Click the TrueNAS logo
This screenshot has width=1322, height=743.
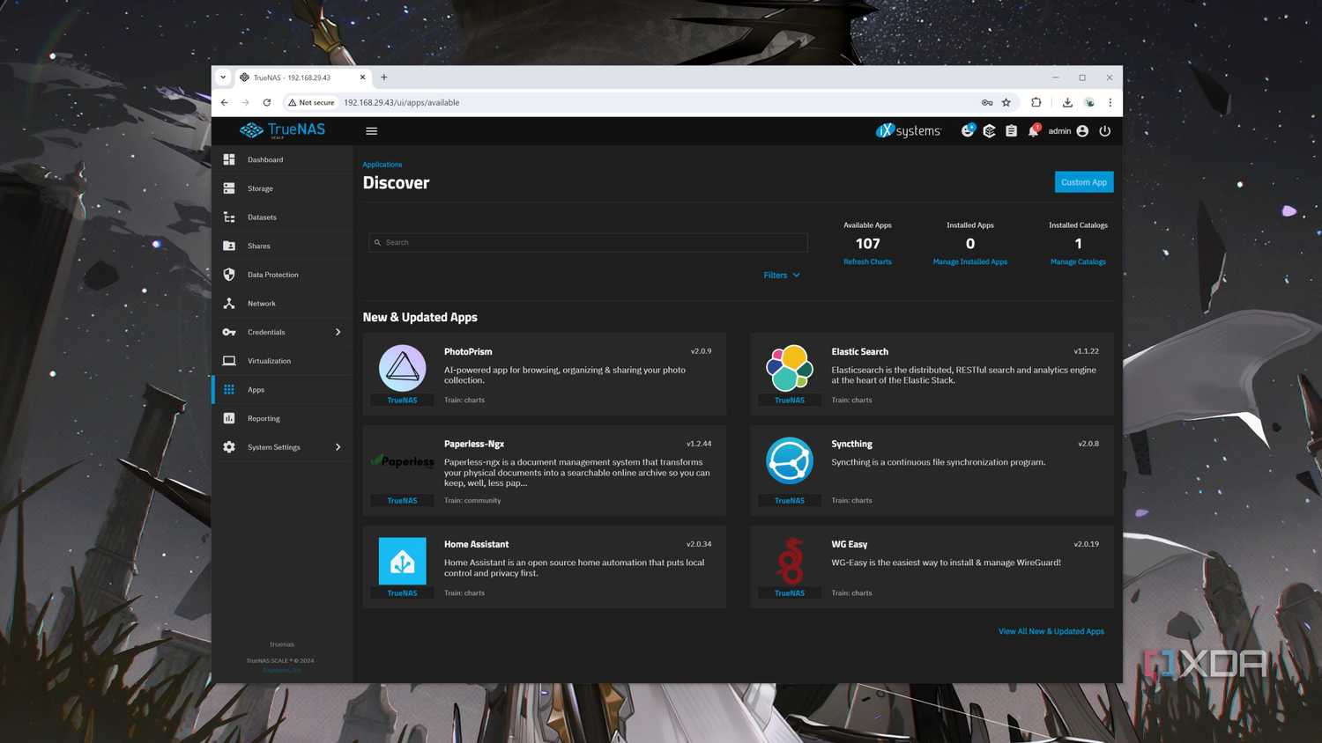tap(283, 130)
